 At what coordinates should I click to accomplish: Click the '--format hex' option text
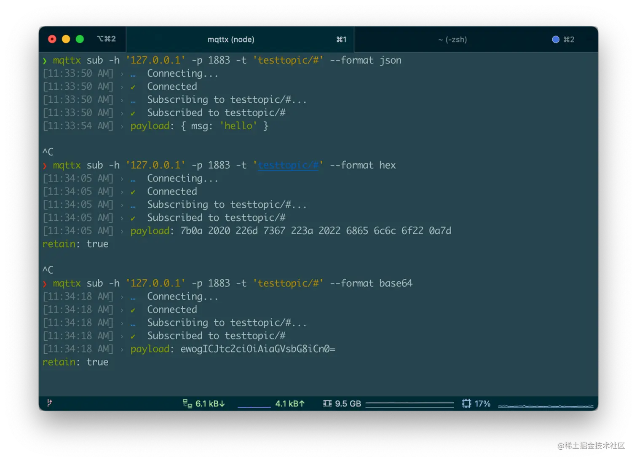point(363,165)
